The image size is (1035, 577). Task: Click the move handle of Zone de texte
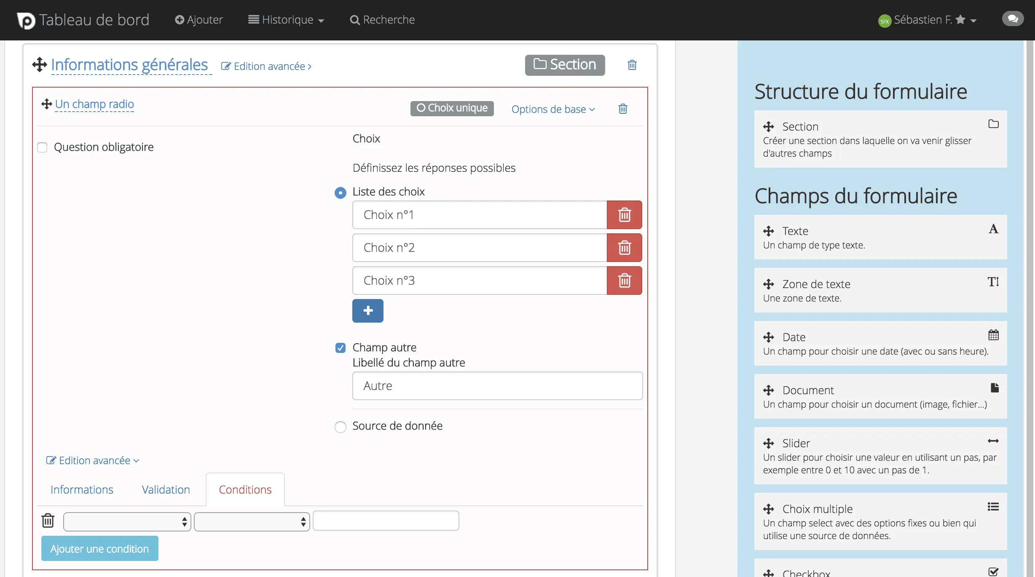click(769, 284)
